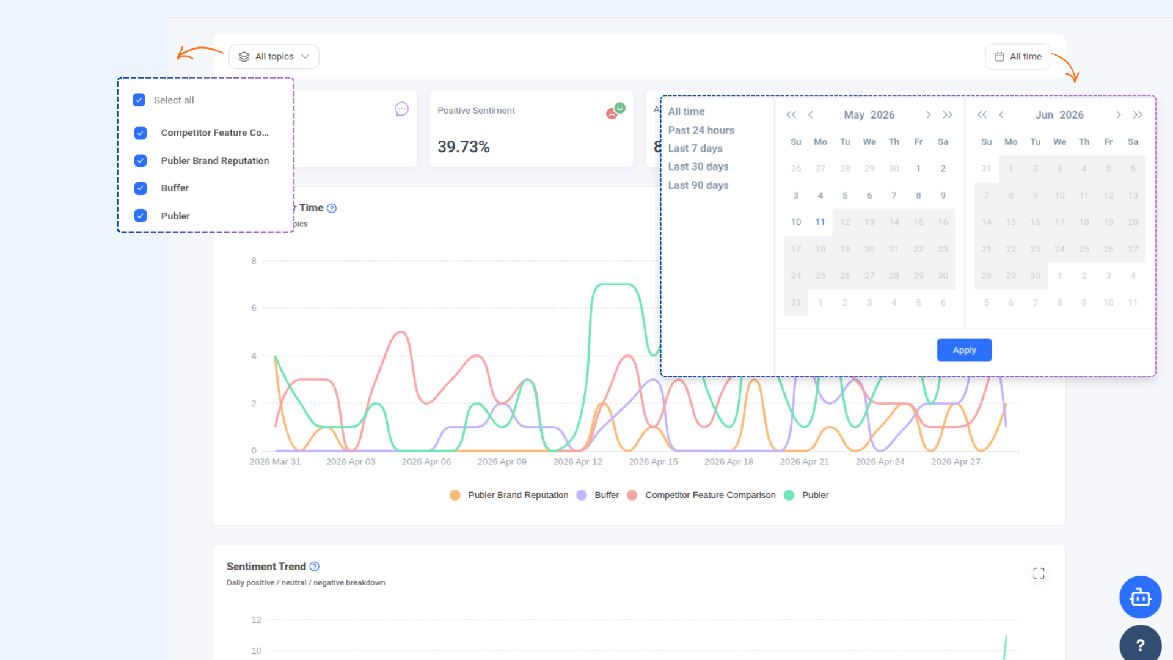
Task: Uncheck the Select all checkbox
Action: 139,100
